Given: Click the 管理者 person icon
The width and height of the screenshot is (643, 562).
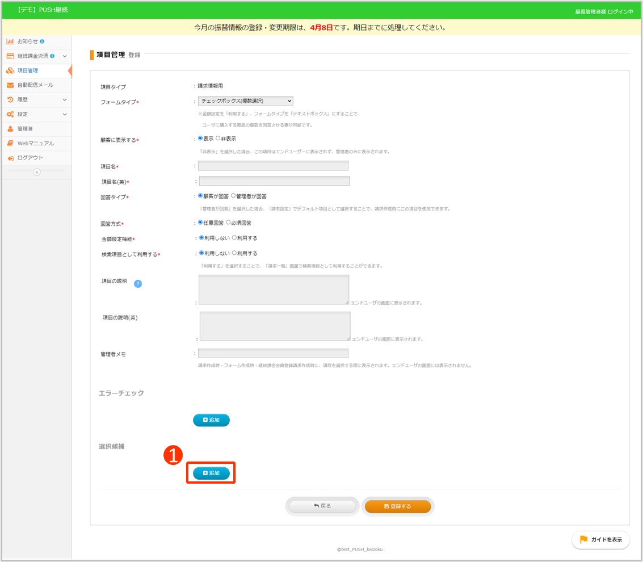Looking at the screenshot, I should point(10,129).
